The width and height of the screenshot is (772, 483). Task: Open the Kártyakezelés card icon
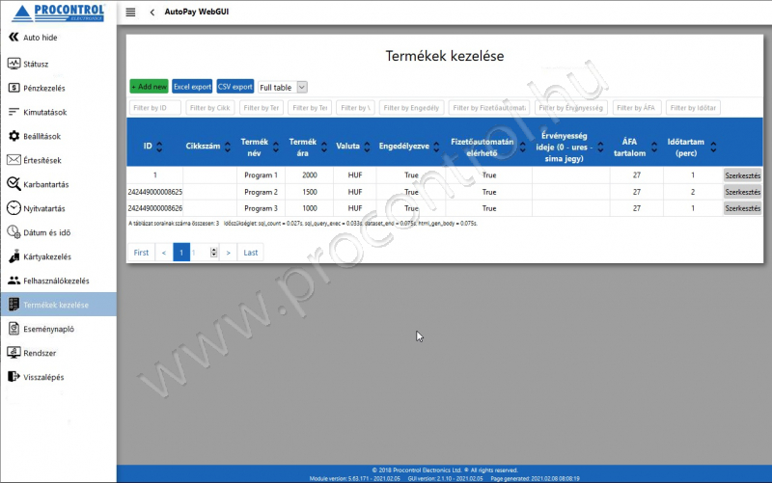point(14,256)
